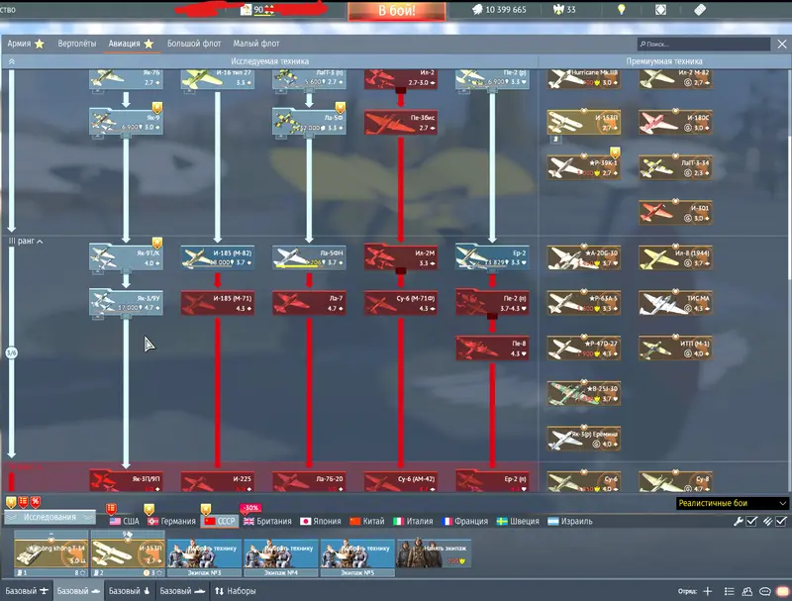Click the silver lions currency icon
Viewport: 792px width, 601px height.
click(475, 10)
